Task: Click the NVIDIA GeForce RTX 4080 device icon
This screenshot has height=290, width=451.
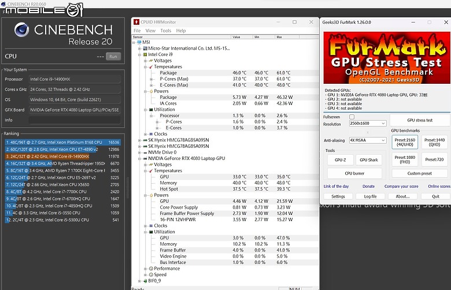Action: click(145, 158)
